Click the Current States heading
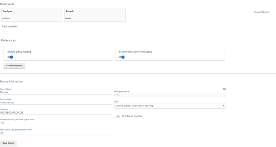276x147 pixels. (261, 12)
